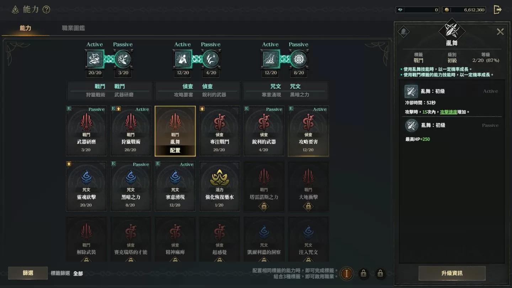512x288 pixels.
Task: Select preset slot I at bottom
Action: [x=347, y=273]
